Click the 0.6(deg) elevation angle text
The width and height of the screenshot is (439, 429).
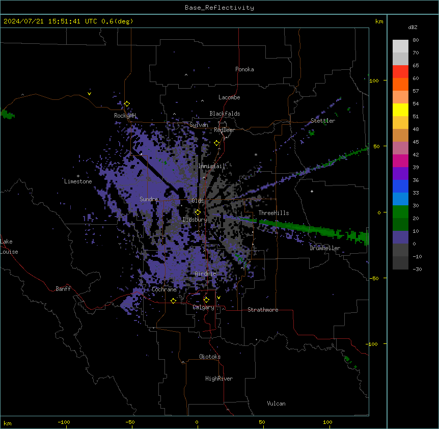point(117,21)
